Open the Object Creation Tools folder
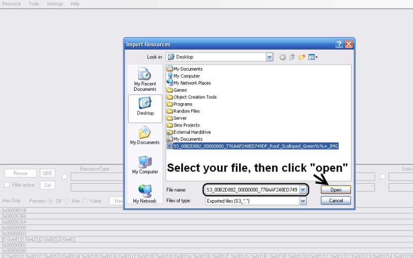Screen dimensions: 413x258 click(x=195, y=97)
